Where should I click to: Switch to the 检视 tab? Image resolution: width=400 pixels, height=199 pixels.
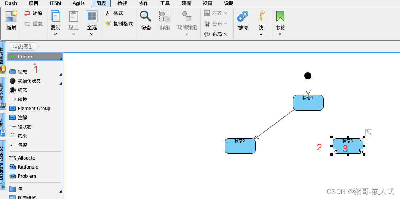(x=122, y=3)
